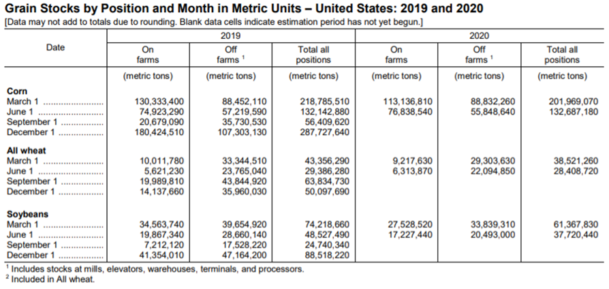609x289 pixels.
Task: Click footnote 1 about mills and elevators
Action: [x=155, y=269]
